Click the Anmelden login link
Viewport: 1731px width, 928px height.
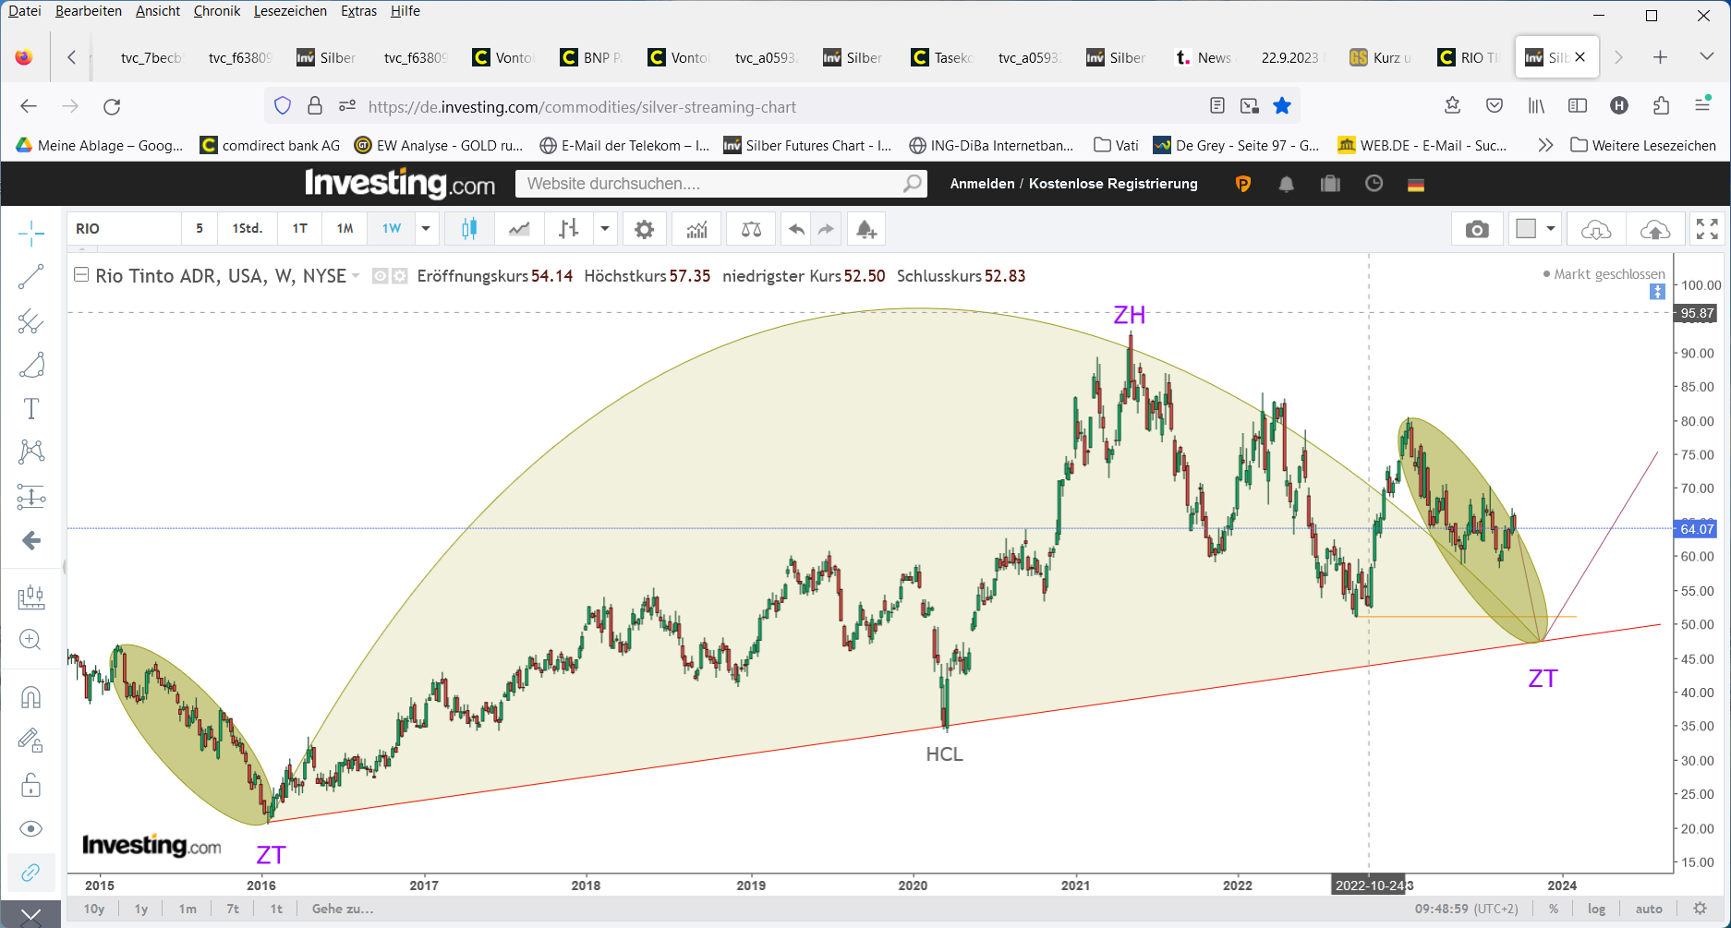tap(982, 184)
